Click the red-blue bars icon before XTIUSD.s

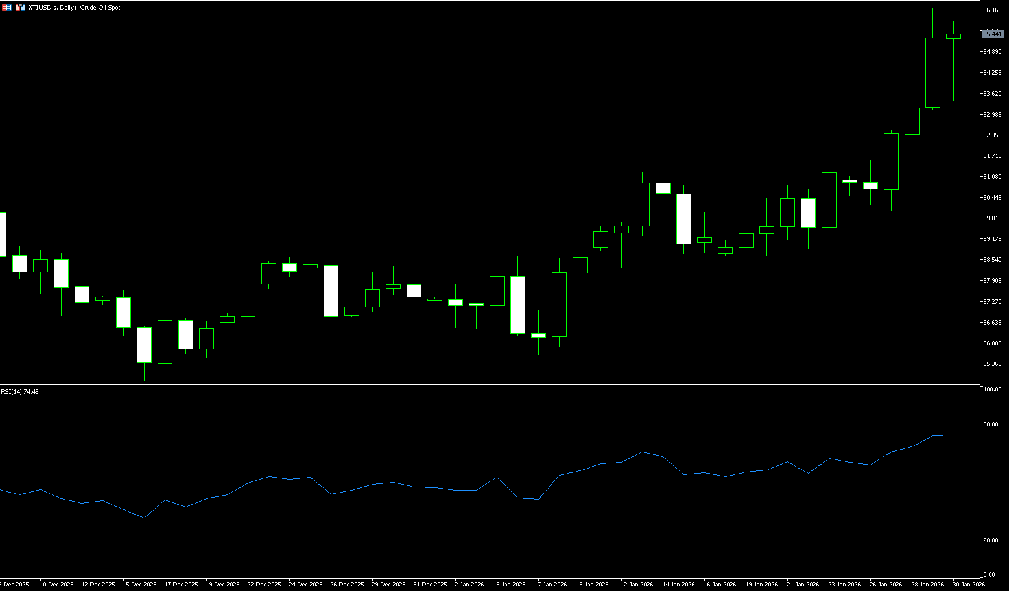(20, 8)
